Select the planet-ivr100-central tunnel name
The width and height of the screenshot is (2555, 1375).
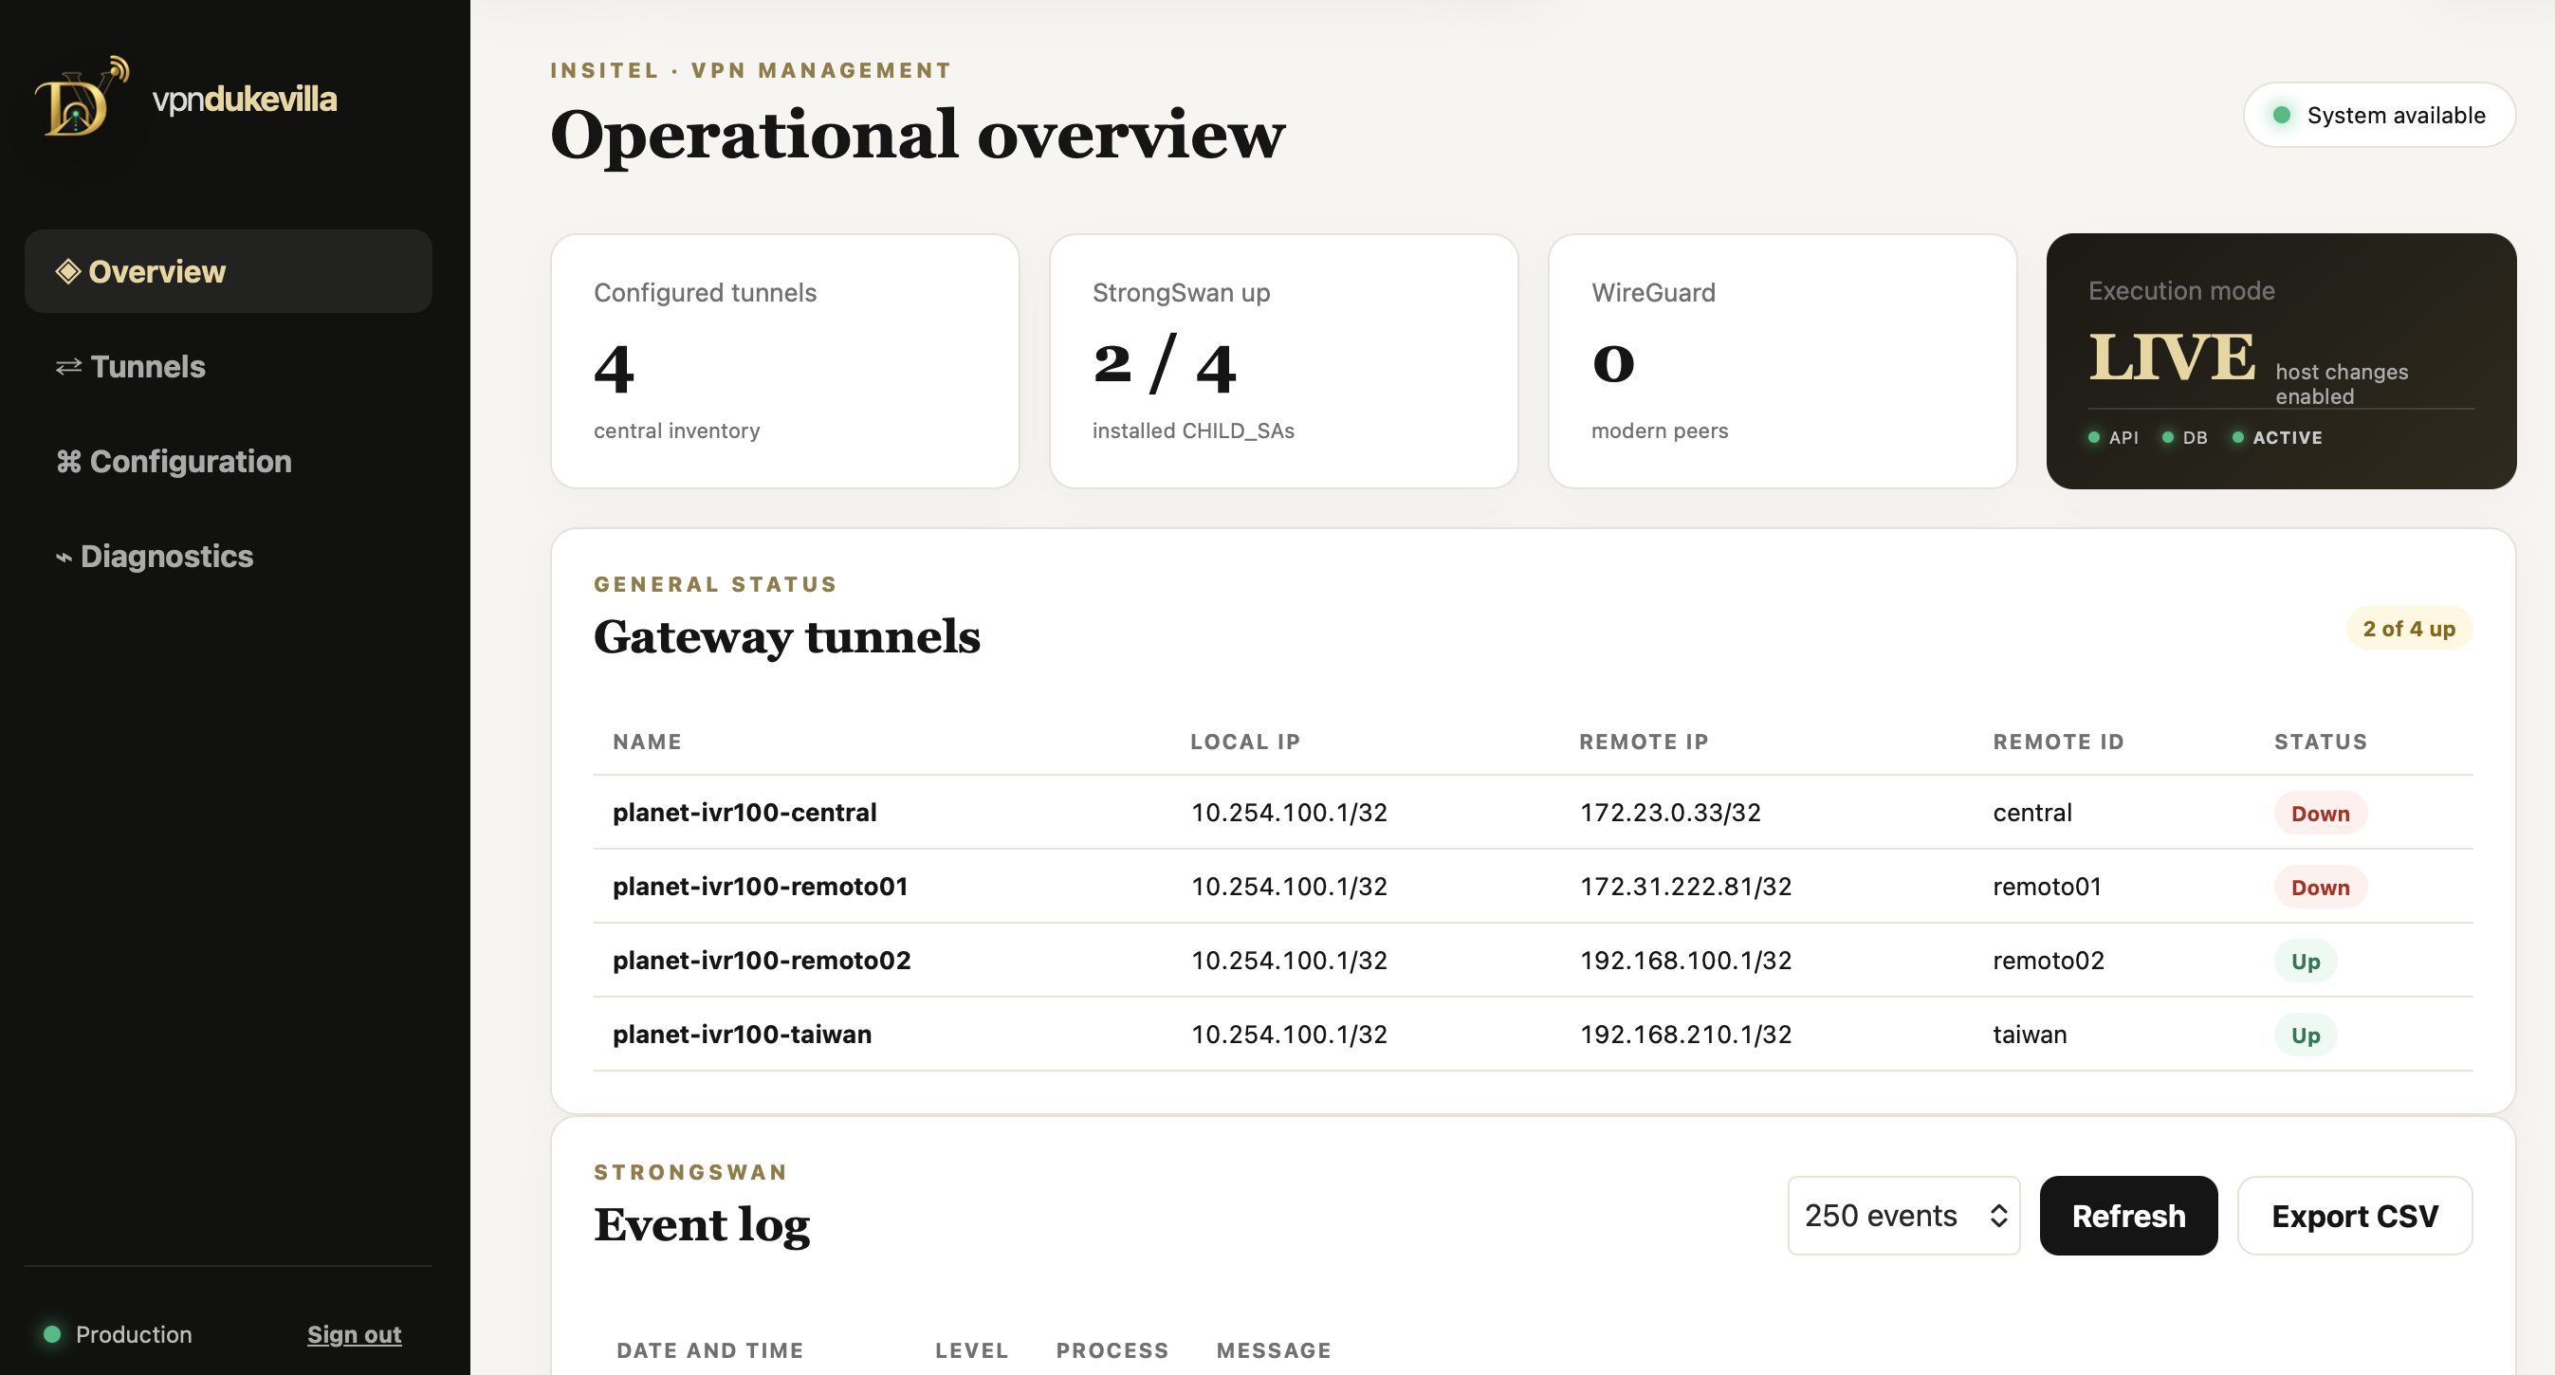click(x=744, y=813)
